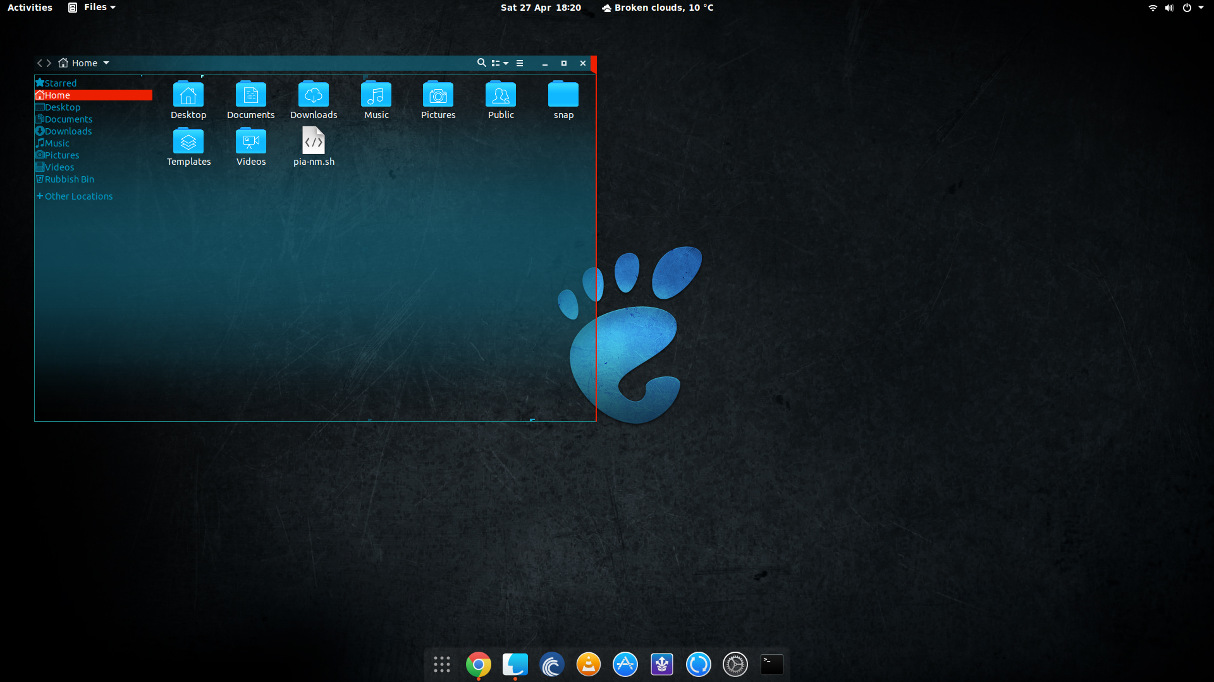The image size is (1214, 682).
Task: Open the clock and calendar panel
Action: point(541,8)
